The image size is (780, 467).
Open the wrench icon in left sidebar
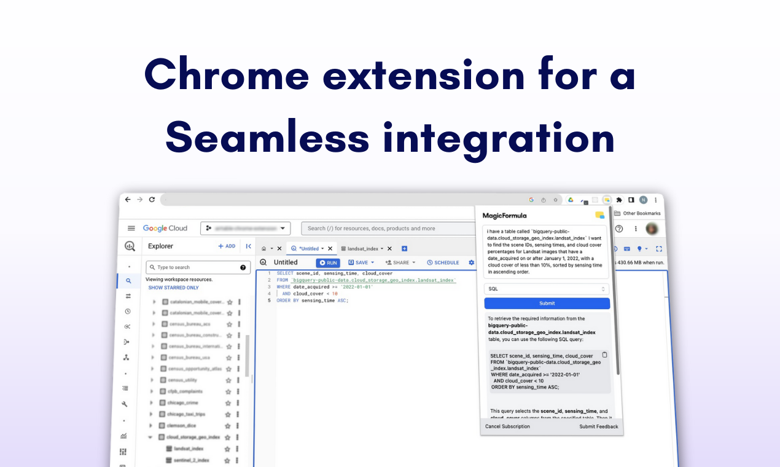click(x=125, y=404)
